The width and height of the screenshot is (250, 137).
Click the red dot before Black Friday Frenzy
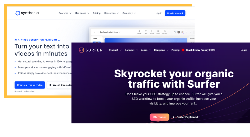click(x=183, y=50)
